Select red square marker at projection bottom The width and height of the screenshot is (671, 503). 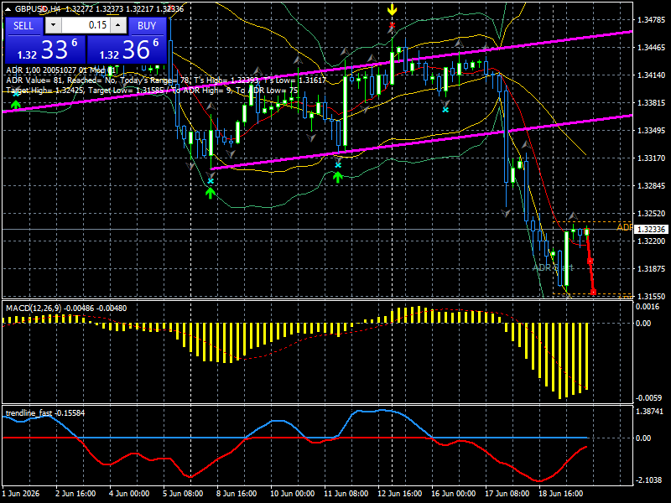tap(594, 292)
